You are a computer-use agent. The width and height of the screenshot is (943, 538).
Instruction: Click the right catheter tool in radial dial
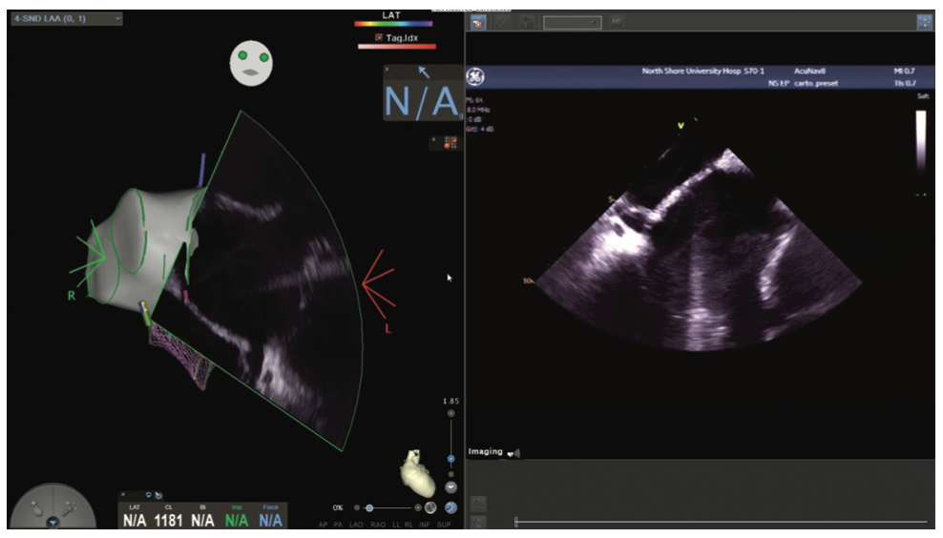tap(69, 509)
